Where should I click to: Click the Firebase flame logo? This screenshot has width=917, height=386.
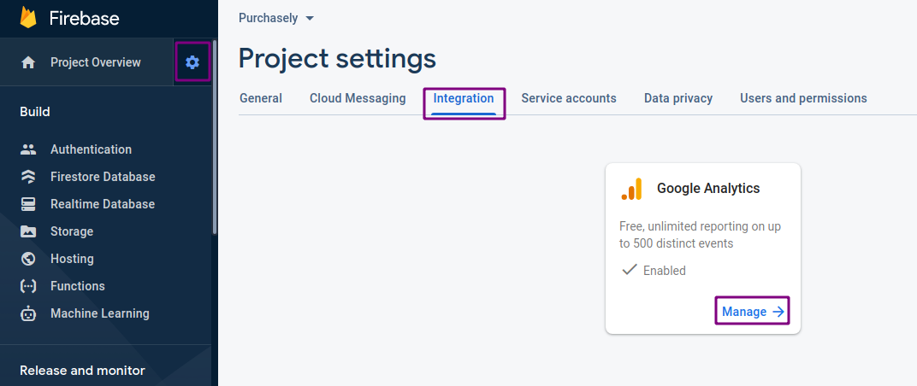pyautogui.click(x=28, y=18)
